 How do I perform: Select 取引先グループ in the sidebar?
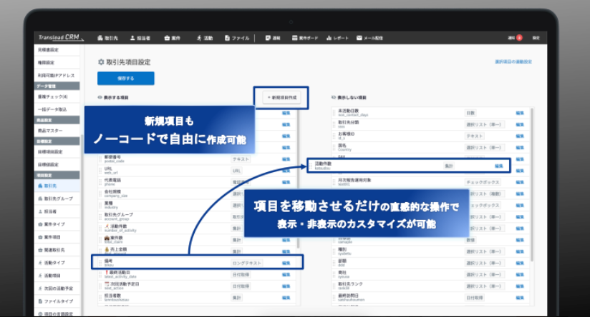pyautogui.click(x=57, y=198)
